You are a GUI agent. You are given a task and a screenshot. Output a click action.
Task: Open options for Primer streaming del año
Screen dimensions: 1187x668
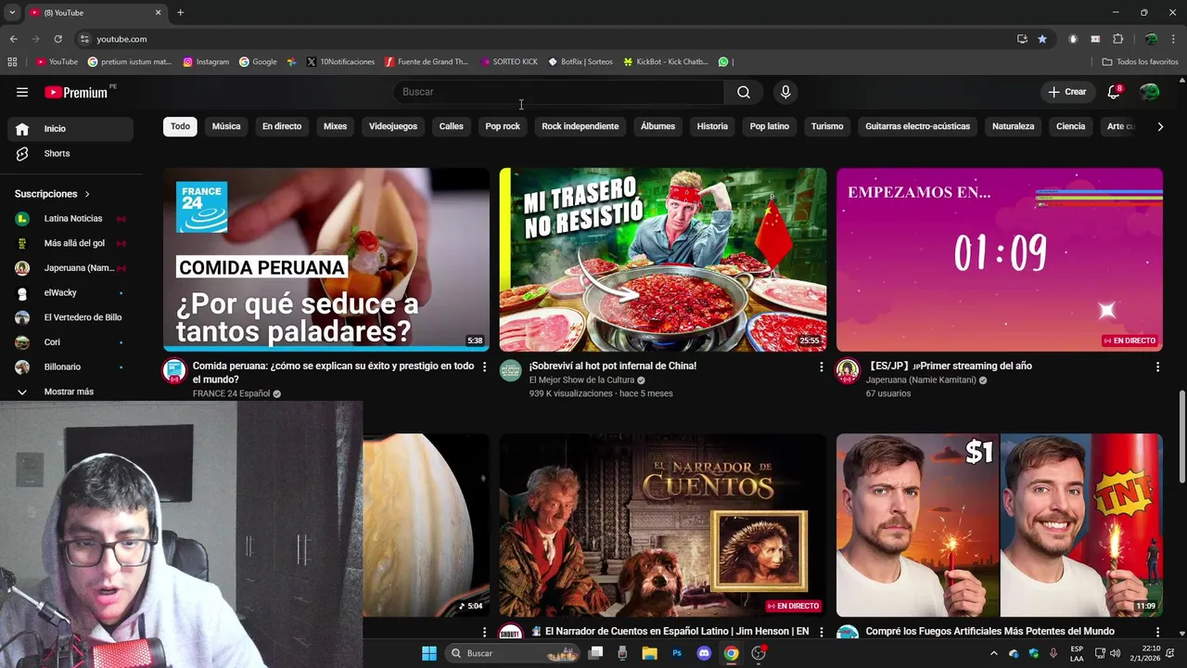point(1157,367)
